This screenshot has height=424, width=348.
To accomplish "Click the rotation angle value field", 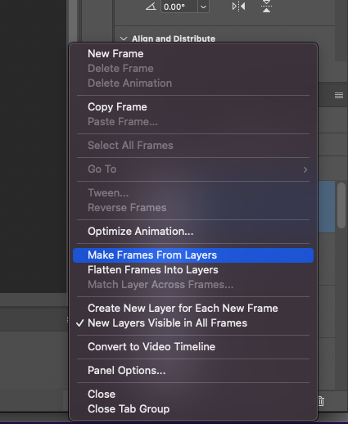I will (179, 7).
